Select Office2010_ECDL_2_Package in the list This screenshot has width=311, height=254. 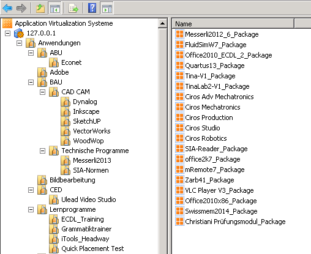click(x=228, y=55)
